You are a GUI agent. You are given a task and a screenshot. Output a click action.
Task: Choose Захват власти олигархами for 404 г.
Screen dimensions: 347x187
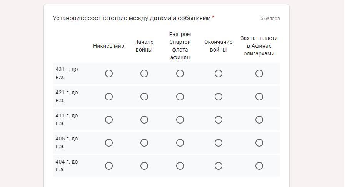pyautogui.click(x=259, y=166)
